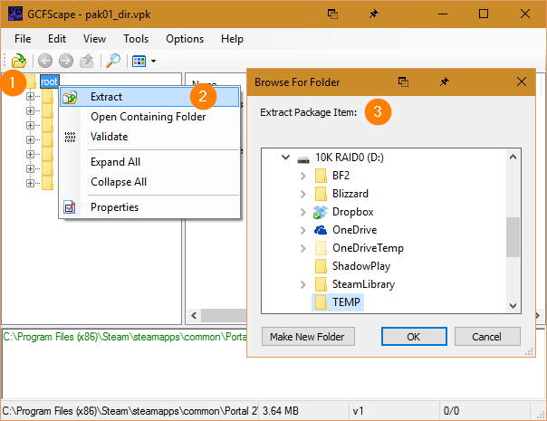Click the SteamLibrary folder icon
This screenshot has height=421, width=547.
point(321,284)
